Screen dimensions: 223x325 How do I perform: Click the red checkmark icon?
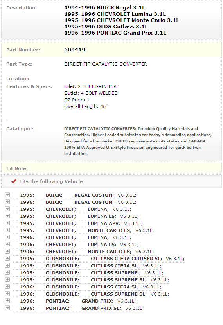pyautogui.click(x=14, y=181)
